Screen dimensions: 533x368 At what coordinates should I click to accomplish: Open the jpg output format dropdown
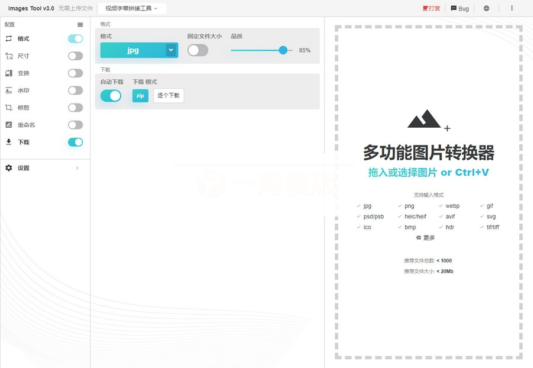coord(139,50)
